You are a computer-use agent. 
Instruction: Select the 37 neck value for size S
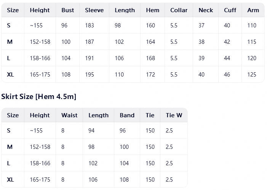(x=201, y=26)
